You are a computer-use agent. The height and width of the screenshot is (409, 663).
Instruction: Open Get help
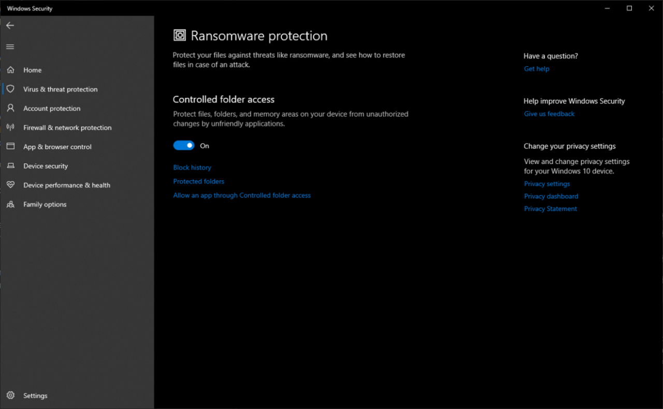tap(536, 68)
